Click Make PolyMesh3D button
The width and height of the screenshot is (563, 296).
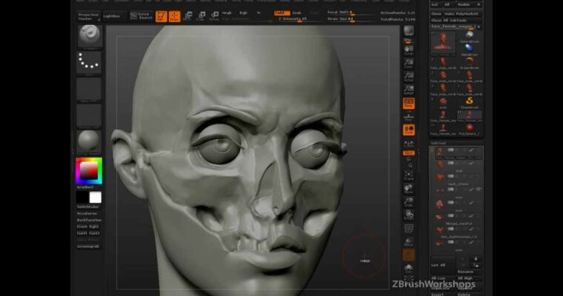click(462, 13)
